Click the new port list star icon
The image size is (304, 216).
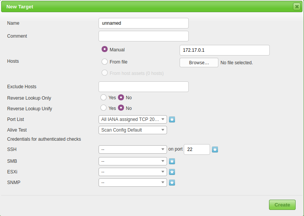tap(172, 119)
